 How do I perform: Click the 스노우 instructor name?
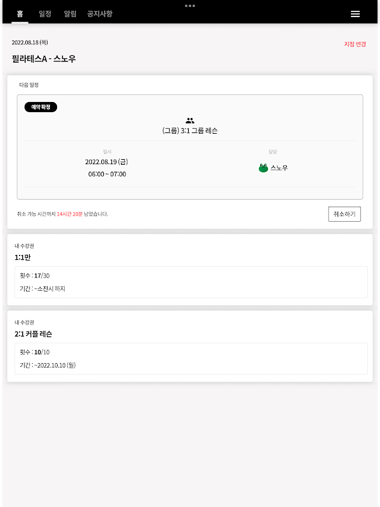(279, 168)
